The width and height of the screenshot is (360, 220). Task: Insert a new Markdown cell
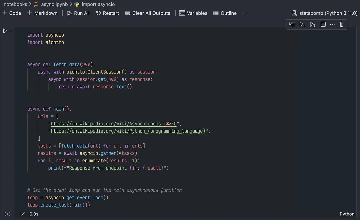(42, 13)
